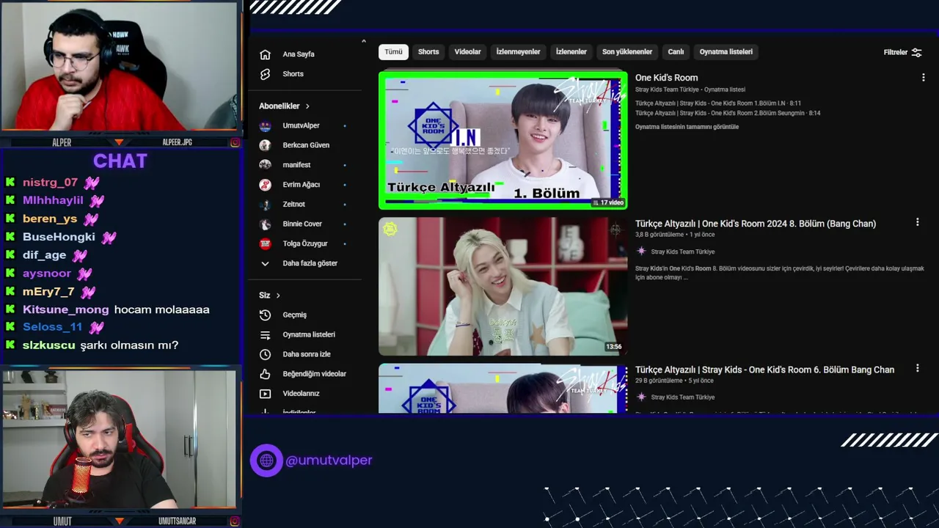This screenshot has height=528, width=939.
Task: Select the Oynatma listeleri filter chip
Action: [x=726, y=52]
